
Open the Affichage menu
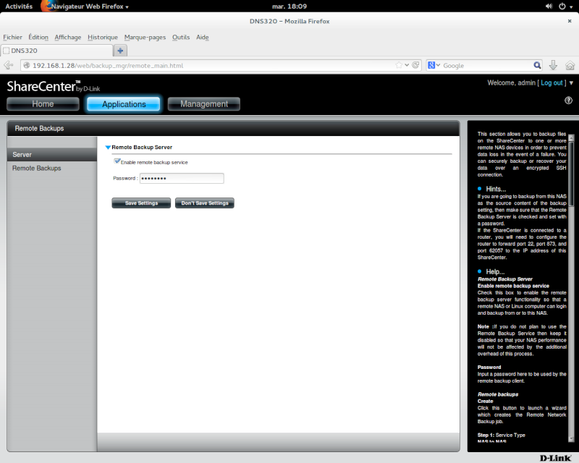(x=68, y=38)
